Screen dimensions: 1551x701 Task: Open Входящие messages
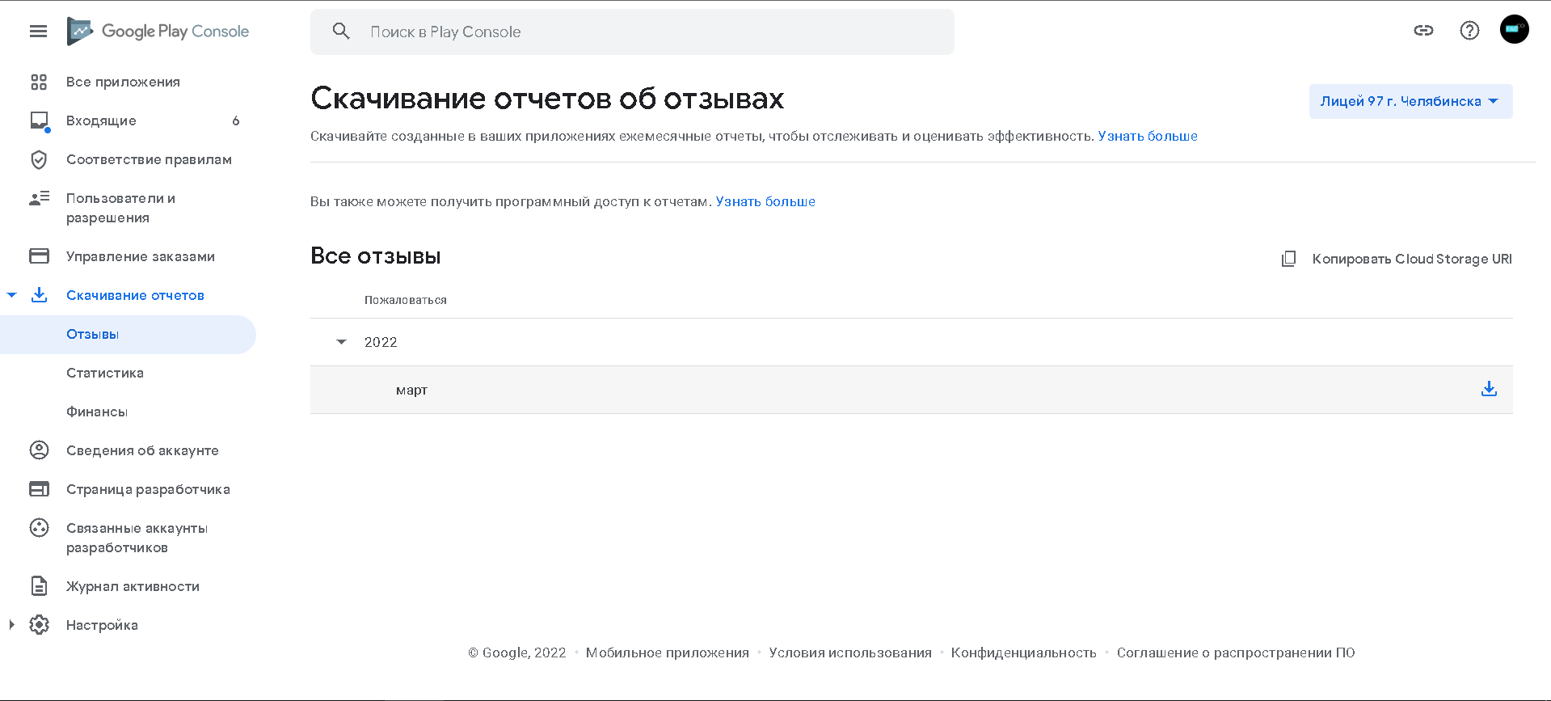101,120
